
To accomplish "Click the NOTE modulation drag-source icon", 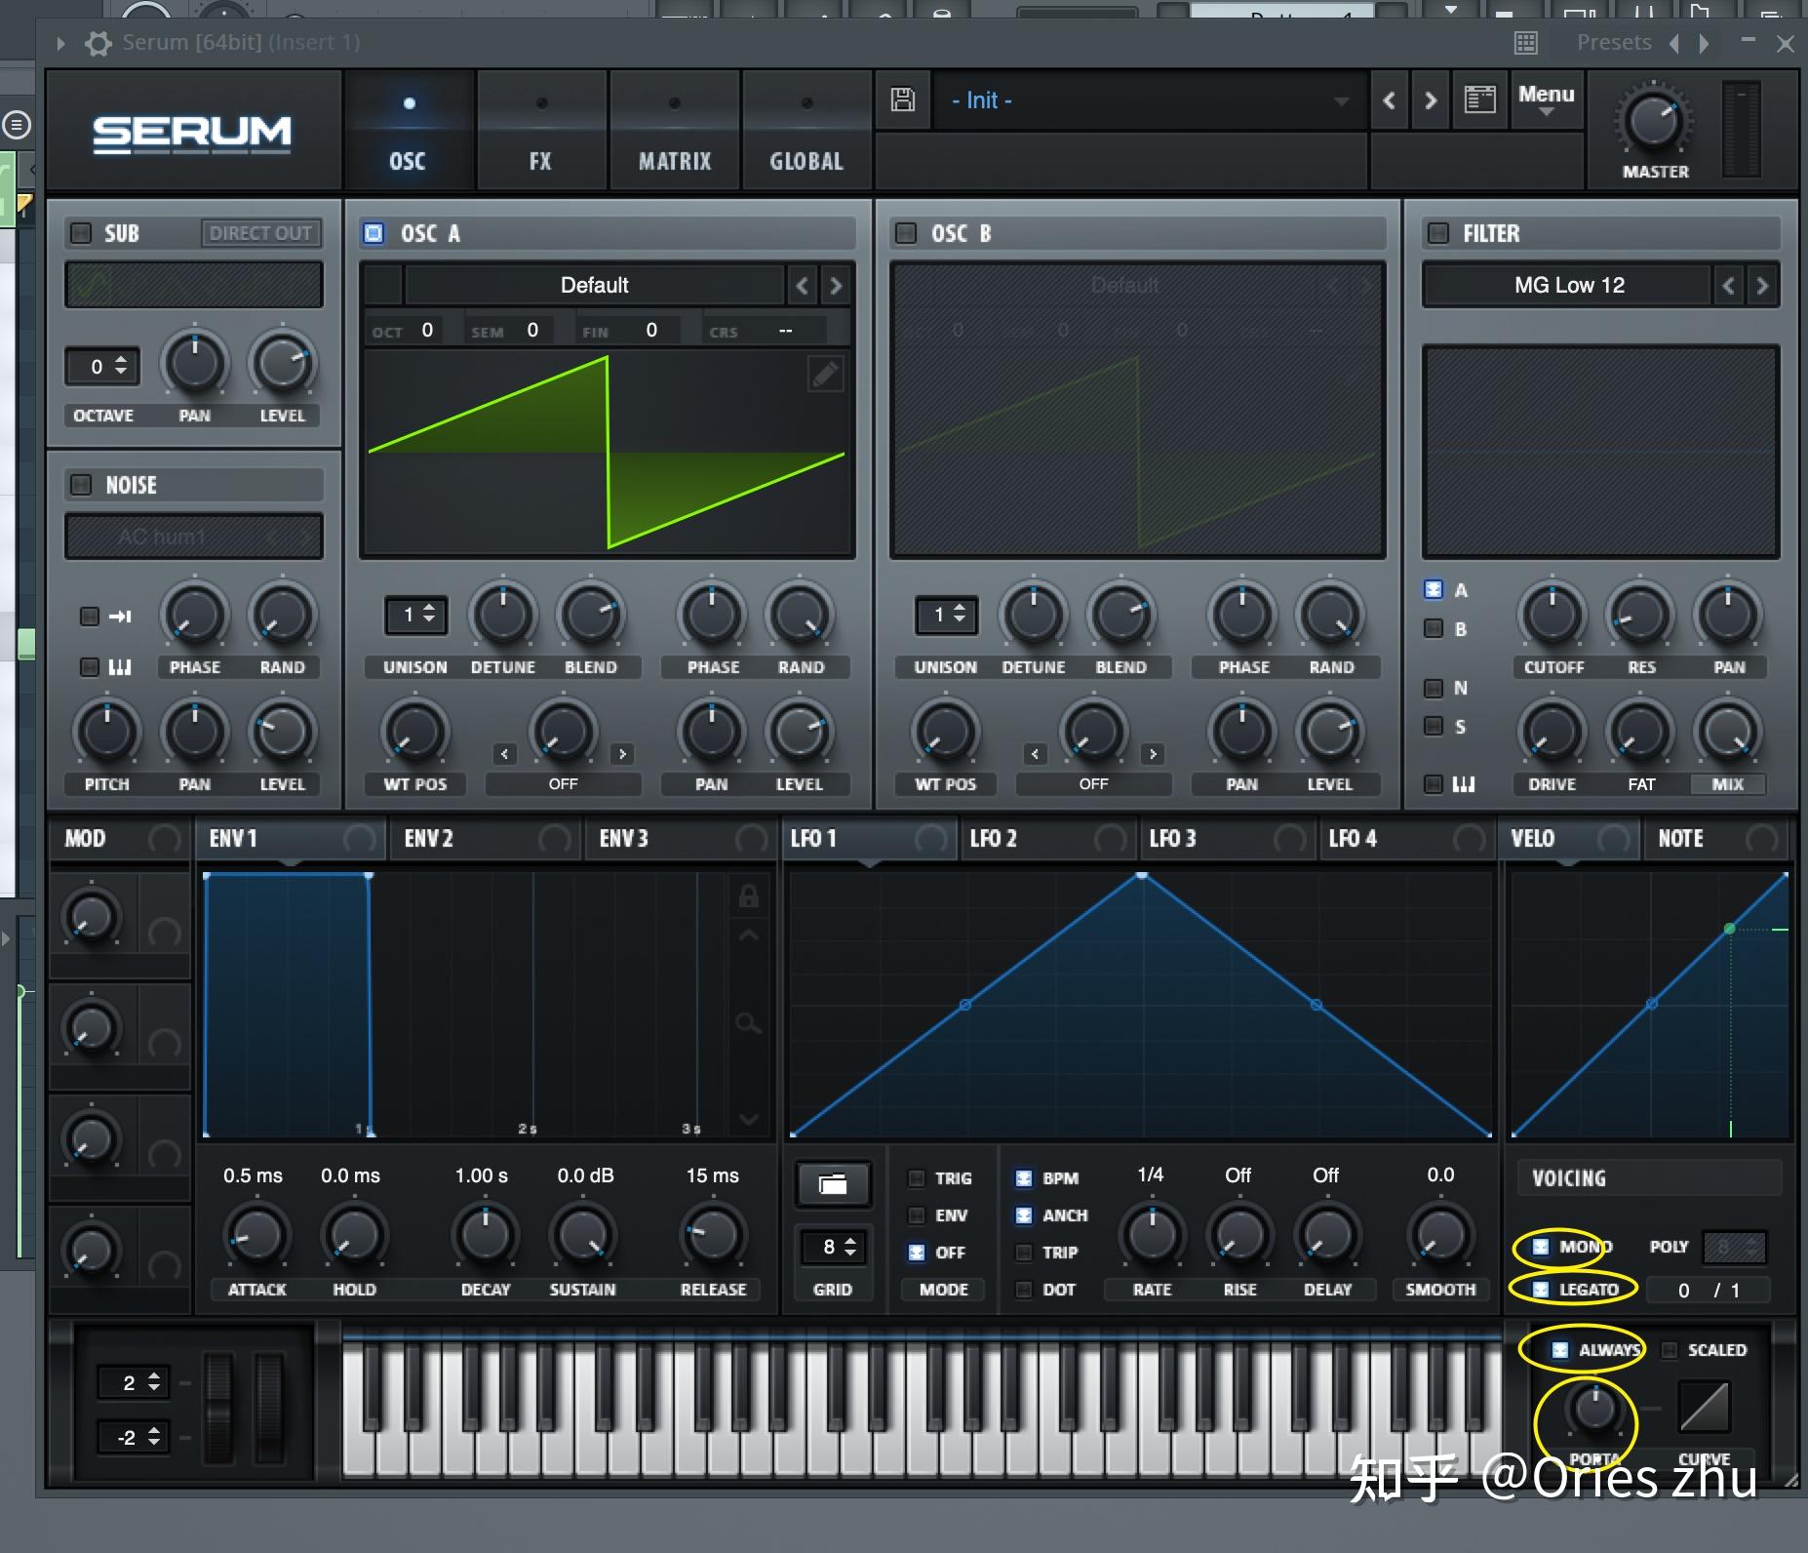I will (x=1762, y=839).
